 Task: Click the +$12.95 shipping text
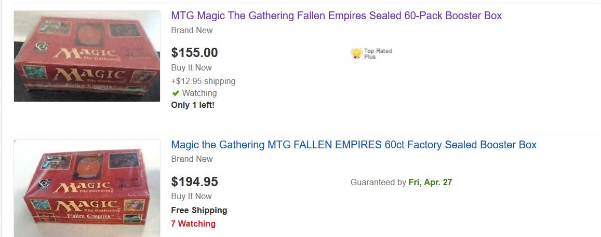pyautogui.click(x=203, y=81)
